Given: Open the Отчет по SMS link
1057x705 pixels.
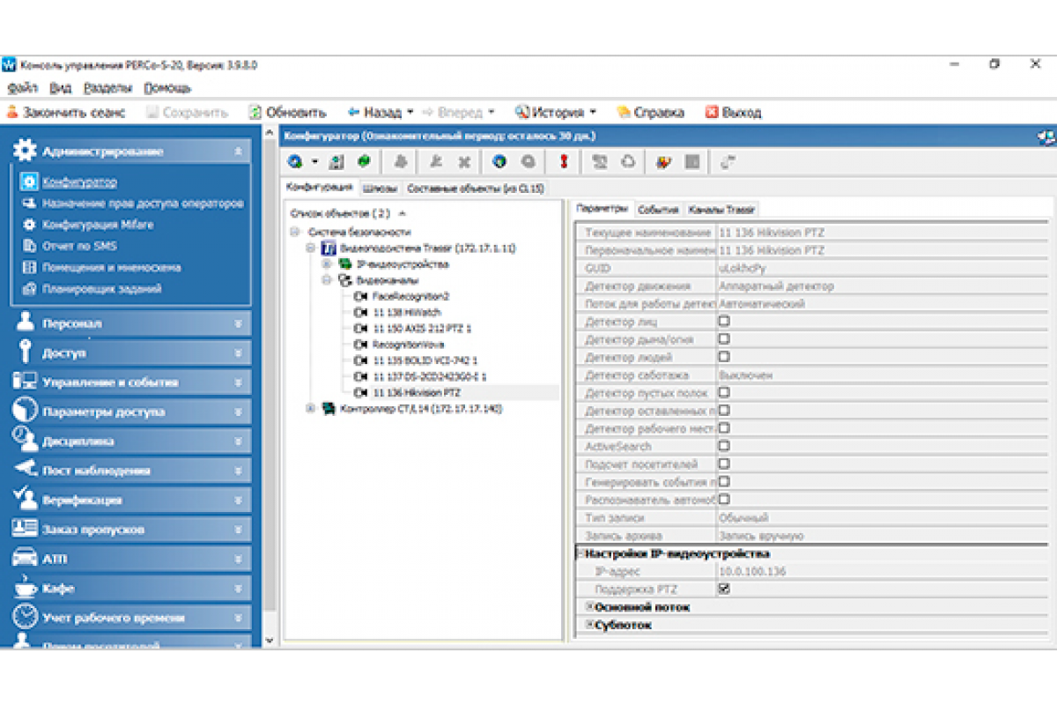Looking at the screenshot, I should click(x=79, y=246).
